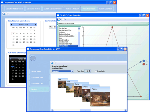Select ColumnStacked chart type

click(x=64, y=34)
